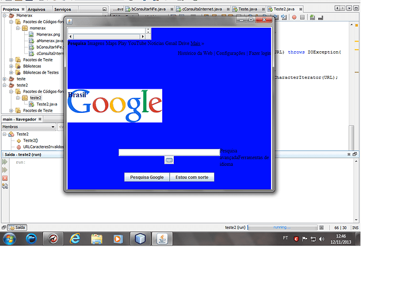Open the file explorer taskbar icon
The width and height of the screenshot is (397, 288).
coord(97,239)
